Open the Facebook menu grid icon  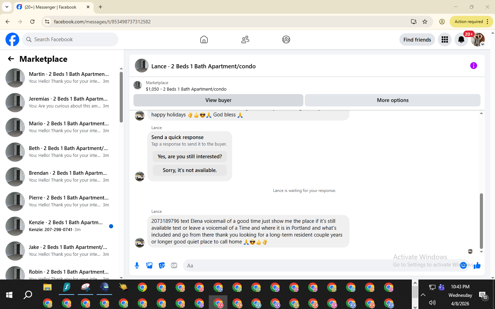click(445, 39)
